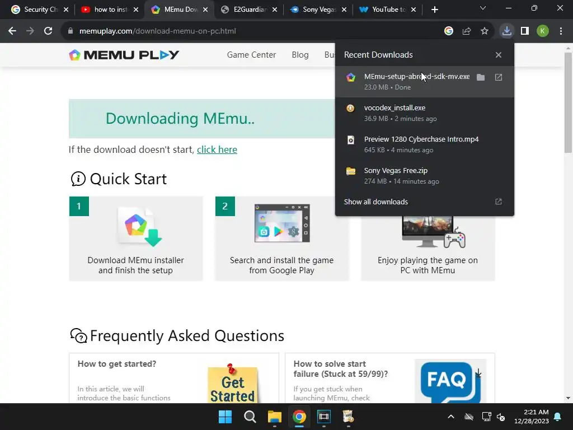Open the clock and date panel
This screenshot has width=573, height=430.
pos(532,417)
